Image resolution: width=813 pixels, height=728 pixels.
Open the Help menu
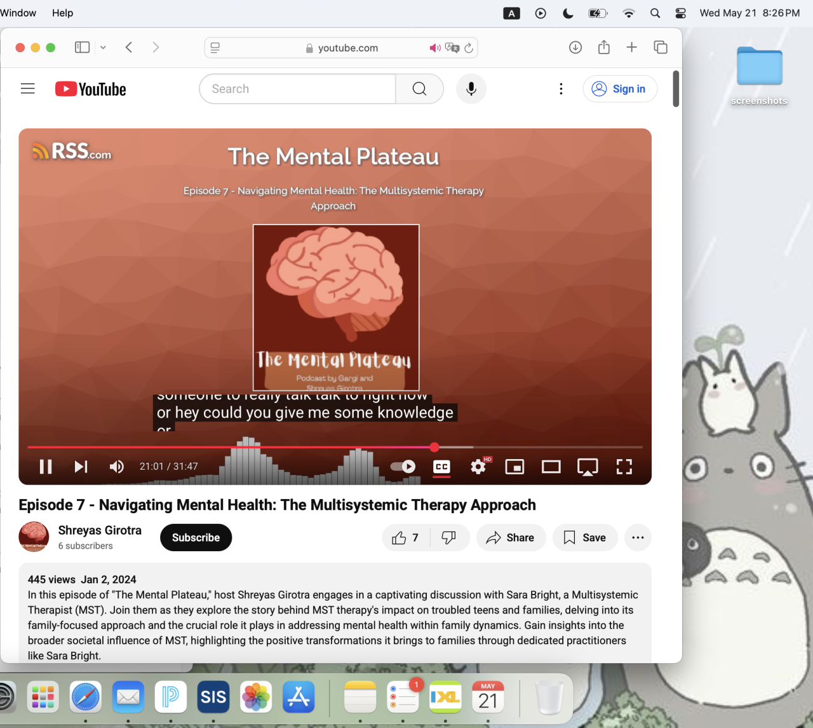tap(62, 13)
